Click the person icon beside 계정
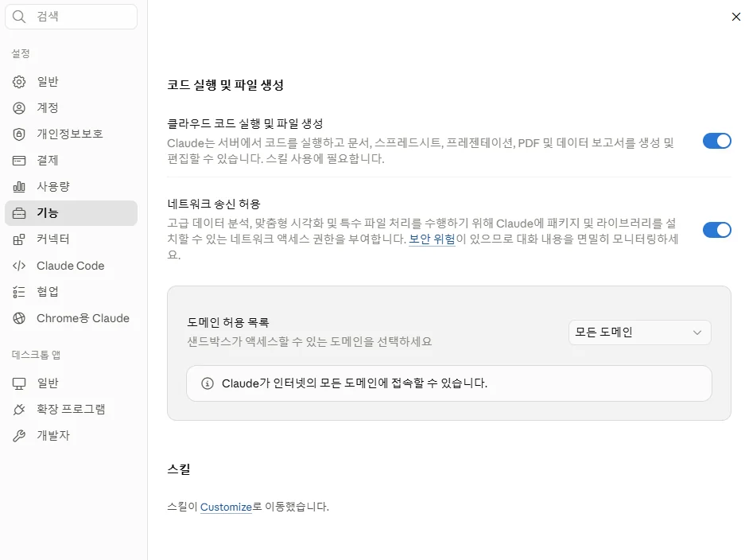The height and width of the screenshot is (560, 745). pos(19,108)
